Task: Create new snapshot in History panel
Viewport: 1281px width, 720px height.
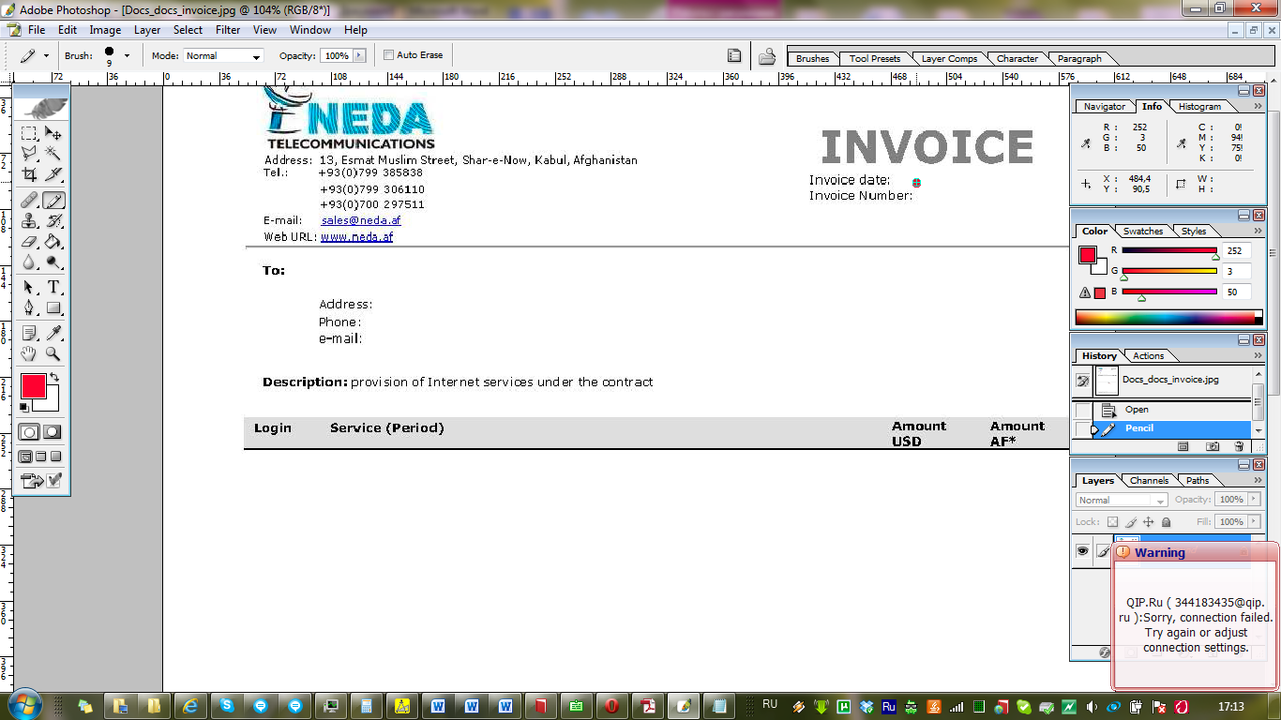Action: pos(1212,447)
